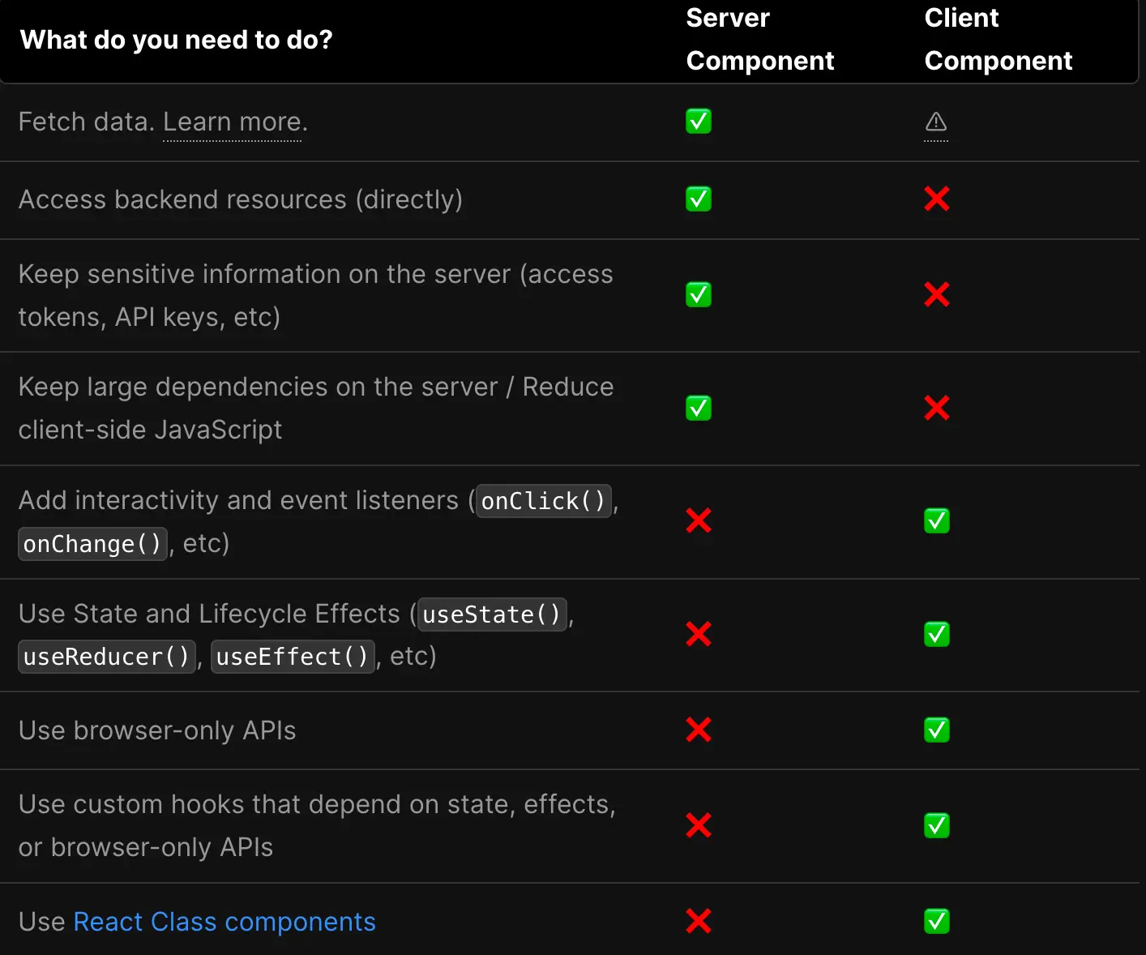Click Server check for Keep large dependencies row
Image resolution: width=1146 pixels, height=955 pixels.
pos(699,408)
